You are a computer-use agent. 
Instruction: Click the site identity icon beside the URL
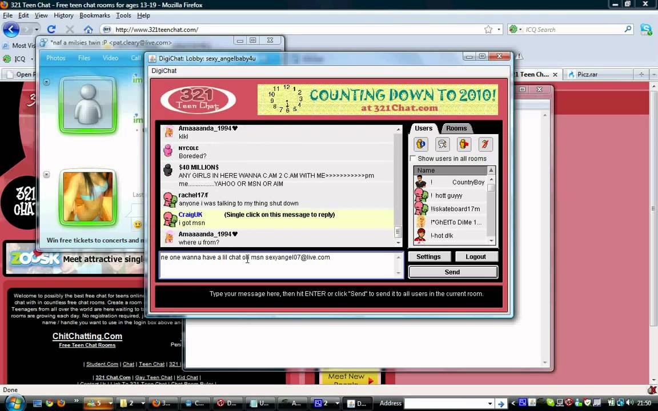pyautogui.click(x=107, y=29)
